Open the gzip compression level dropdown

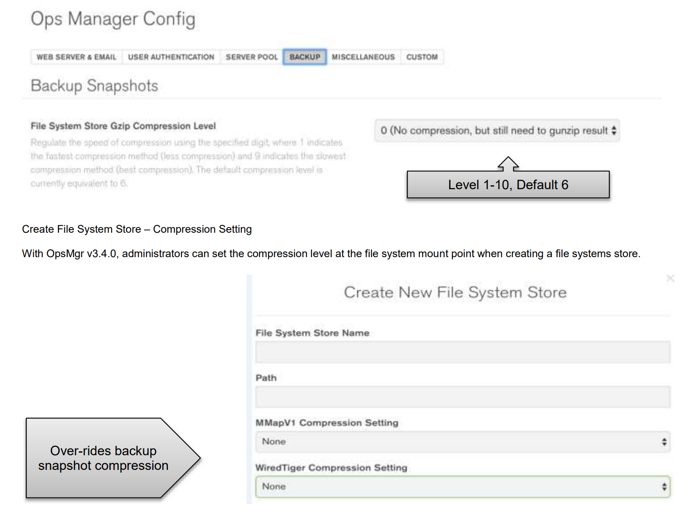pyautogui.click(x=497, y=130)
